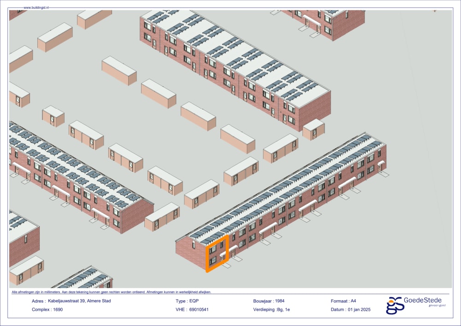Select the 'Bouwjaar : 1984' text
Viewport: 461px width, 326px height.
(x=269, y=301)
